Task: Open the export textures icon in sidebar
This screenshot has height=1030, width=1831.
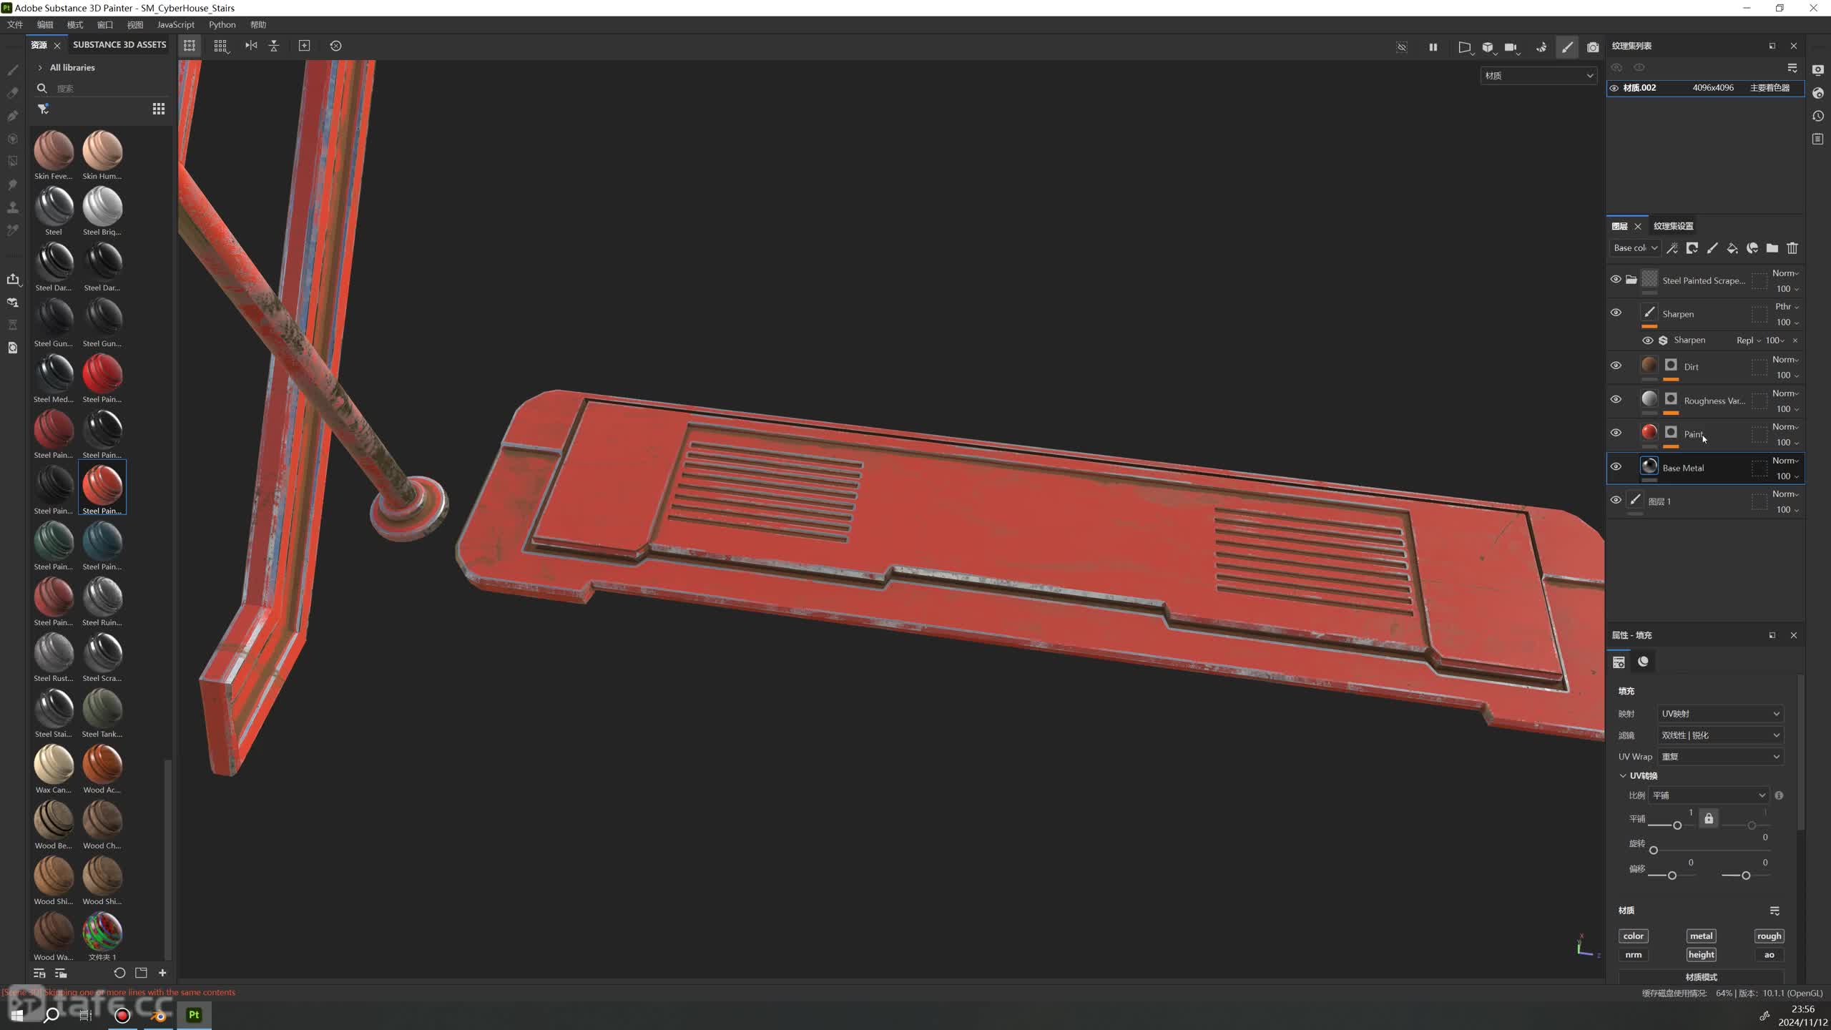Action: pyautogui.click(x=12, y=279)
